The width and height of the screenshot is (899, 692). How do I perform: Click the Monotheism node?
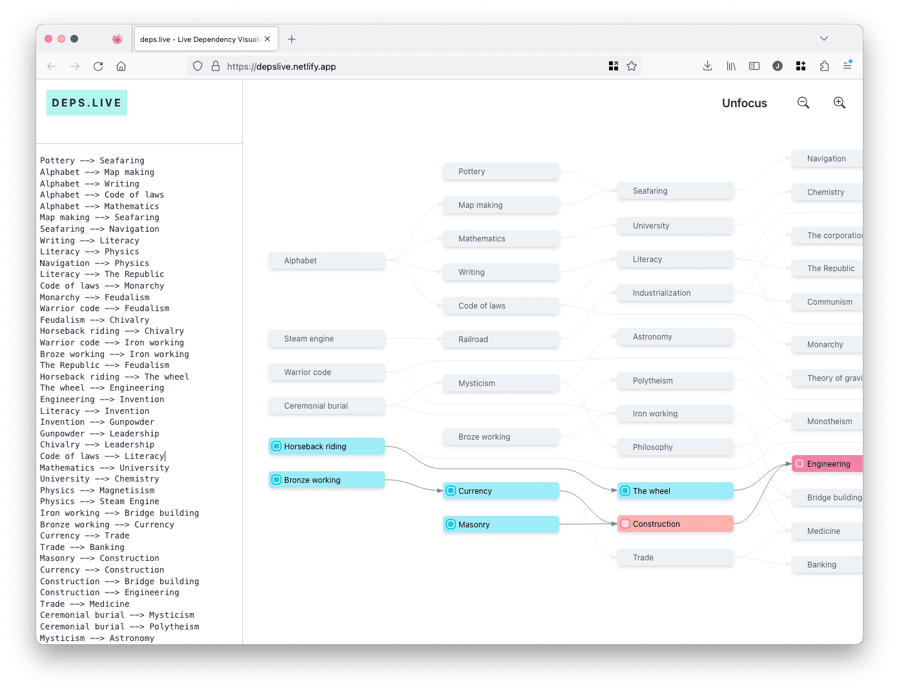click(x=827, y=421)
